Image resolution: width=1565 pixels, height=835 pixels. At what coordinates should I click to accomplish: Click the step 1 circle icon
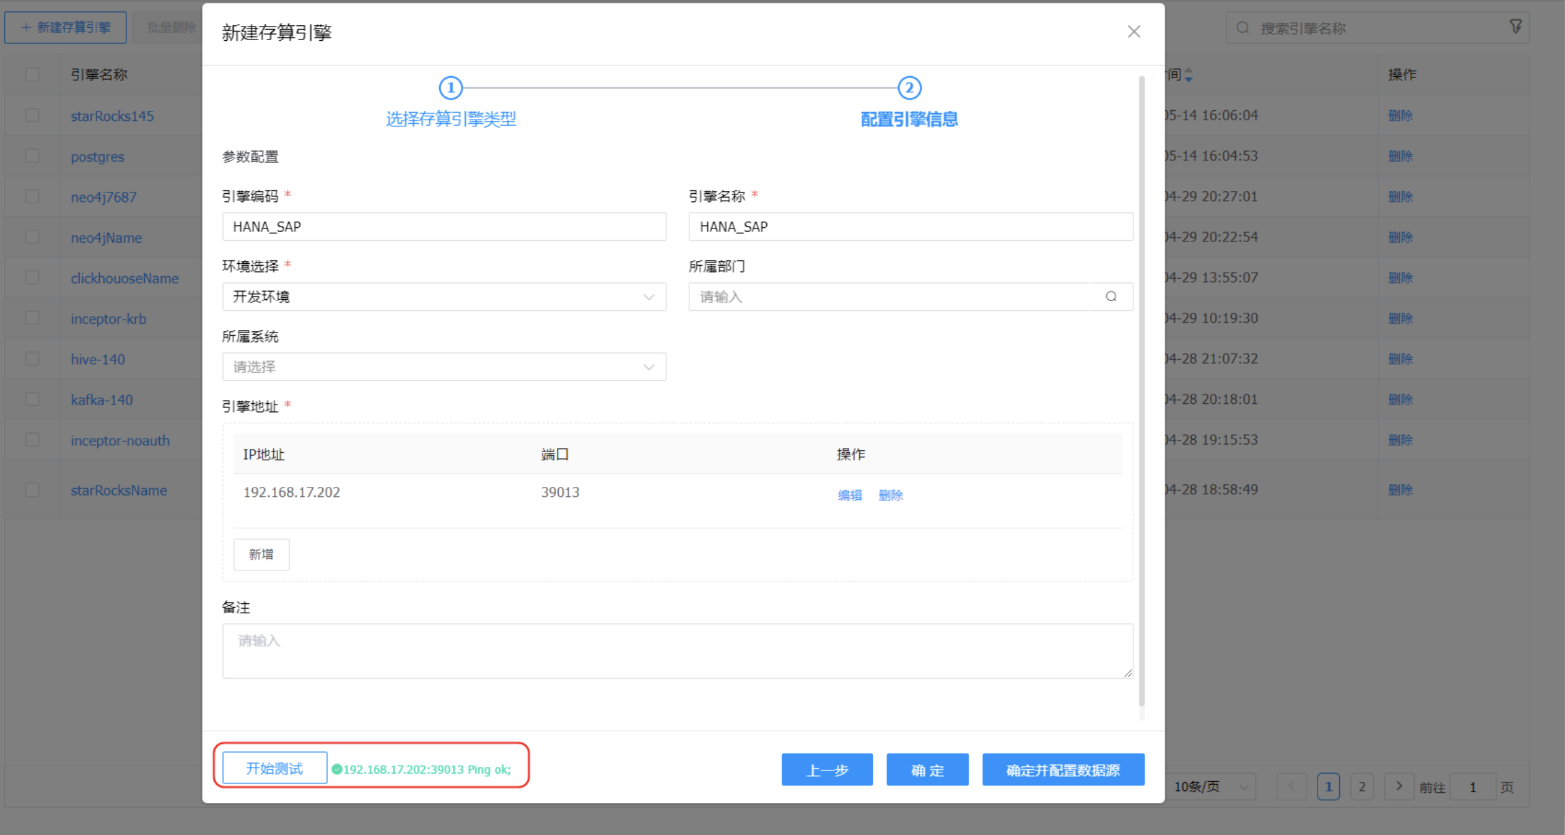tap(451, 88)
